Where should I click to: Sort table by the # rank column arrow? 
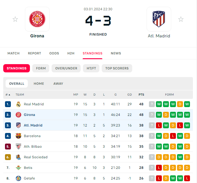coord(9,95)
